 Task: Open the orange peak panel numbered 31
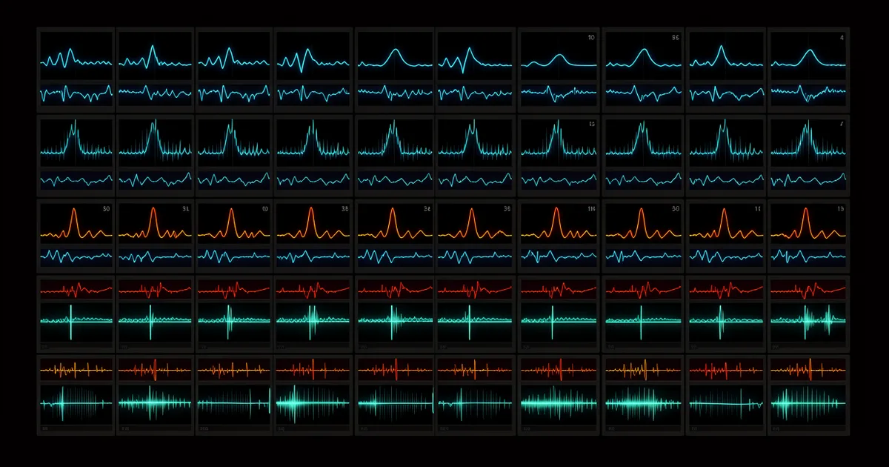point(155,235)
